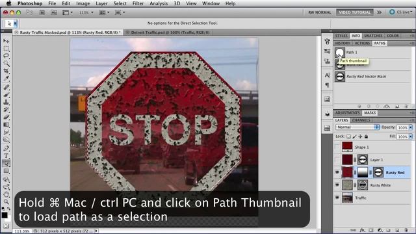Open the Opacity slider dropdown arrow
Screen dimensions: 416x234
pyautogui.click(x=411, y=127)
